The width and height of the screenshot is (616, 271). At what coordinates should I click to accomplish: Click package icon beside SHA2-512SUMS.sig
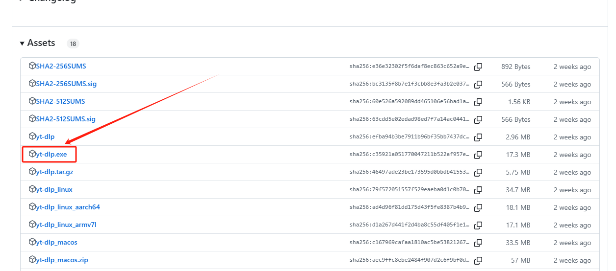[32, 119]
